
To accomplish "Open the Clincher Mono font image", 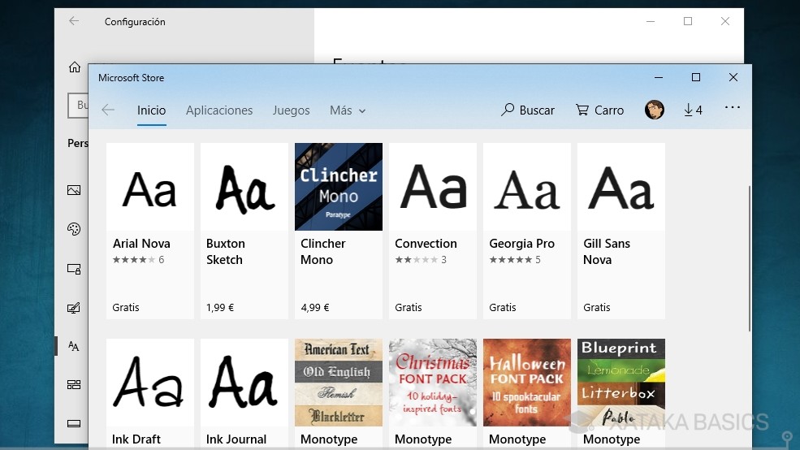I will [x=339, y=187].
